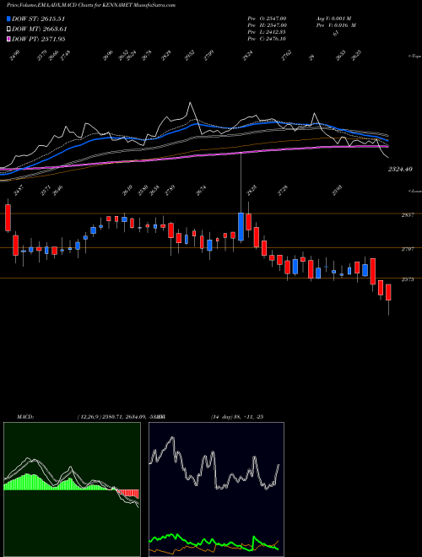Click the 2857 resistance level label
This screenshot has height=557, width=422.
pyautogui.click(x=408, y=215)
